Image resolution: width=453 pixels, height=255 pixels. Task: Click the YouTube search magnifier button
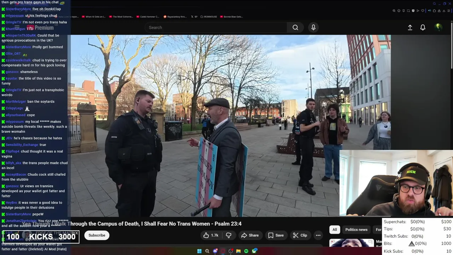tap(295, 28)
